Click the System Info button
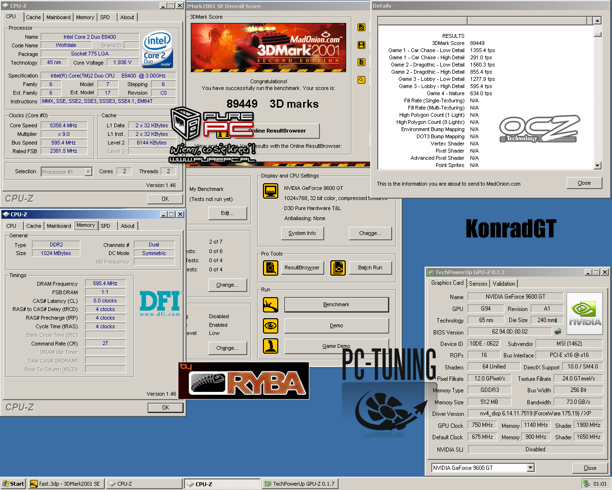 (302, 233)
